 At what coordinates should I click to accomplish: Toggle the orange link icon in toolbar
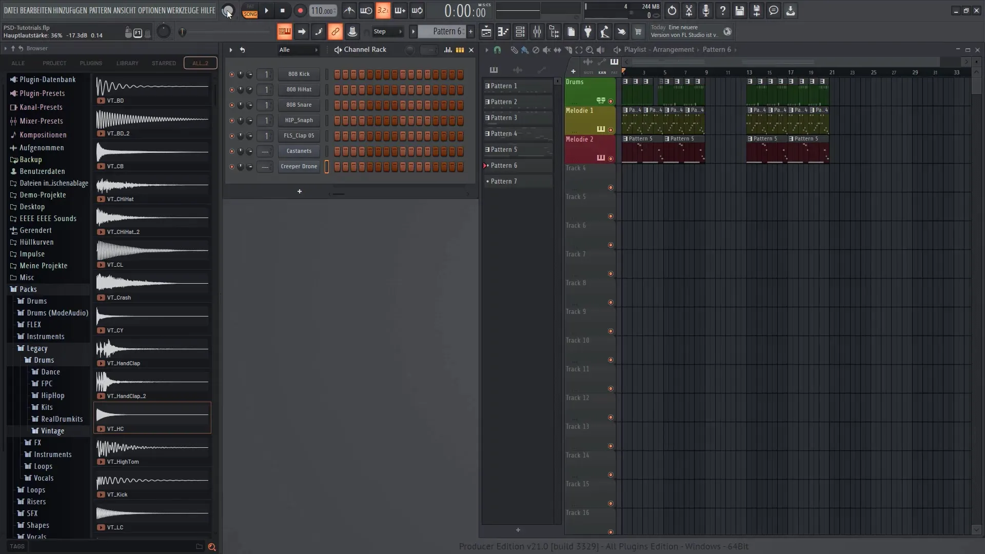[x=335, y=32]
